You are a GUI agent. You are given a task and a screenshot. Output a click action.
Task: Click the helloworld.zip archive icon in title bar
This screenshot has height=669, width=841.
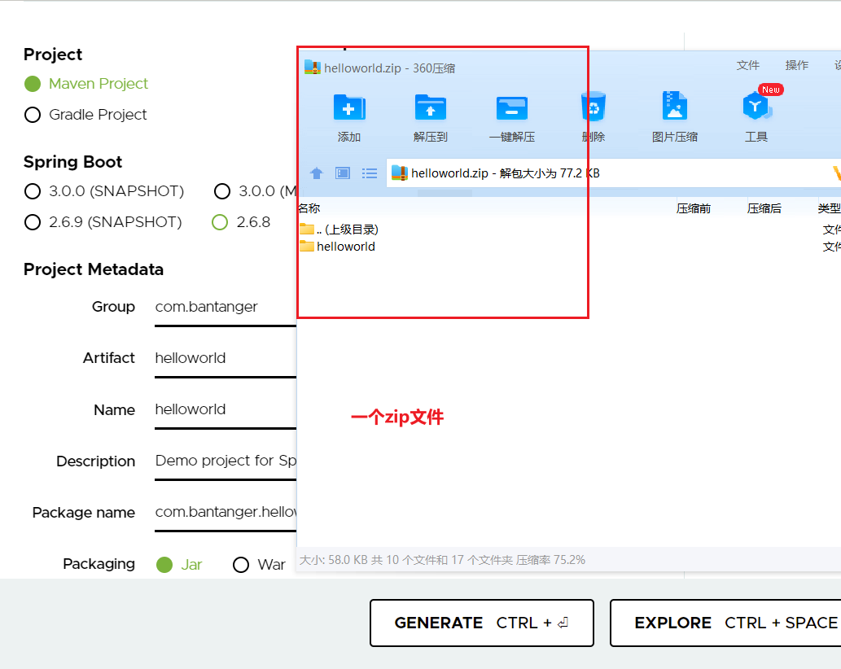point(312,68)
